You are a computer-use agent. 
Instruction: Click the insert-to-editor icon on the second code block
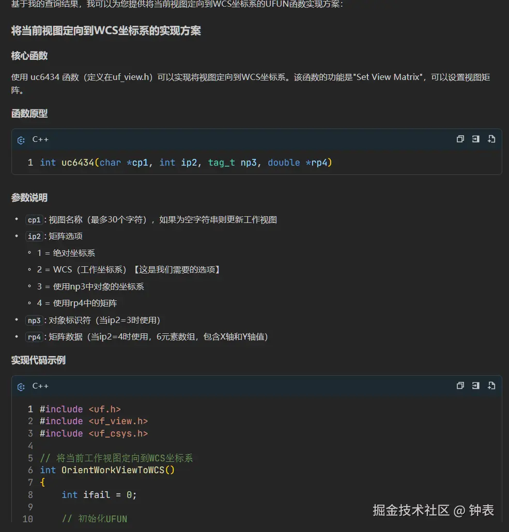(x=475, y=385)
